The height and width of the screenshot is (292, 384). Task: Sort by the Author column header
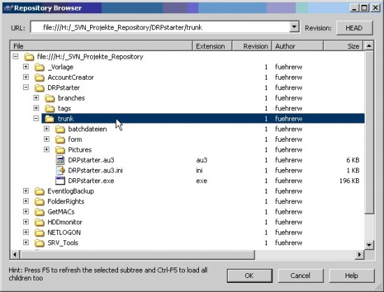click(x=297, y=46)
